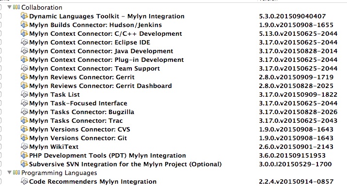Image resolution: width=347 pixels, height=190 pixels.
Task: Click the Subversive SVN Integration feature icon
Action: coord(24,164)
